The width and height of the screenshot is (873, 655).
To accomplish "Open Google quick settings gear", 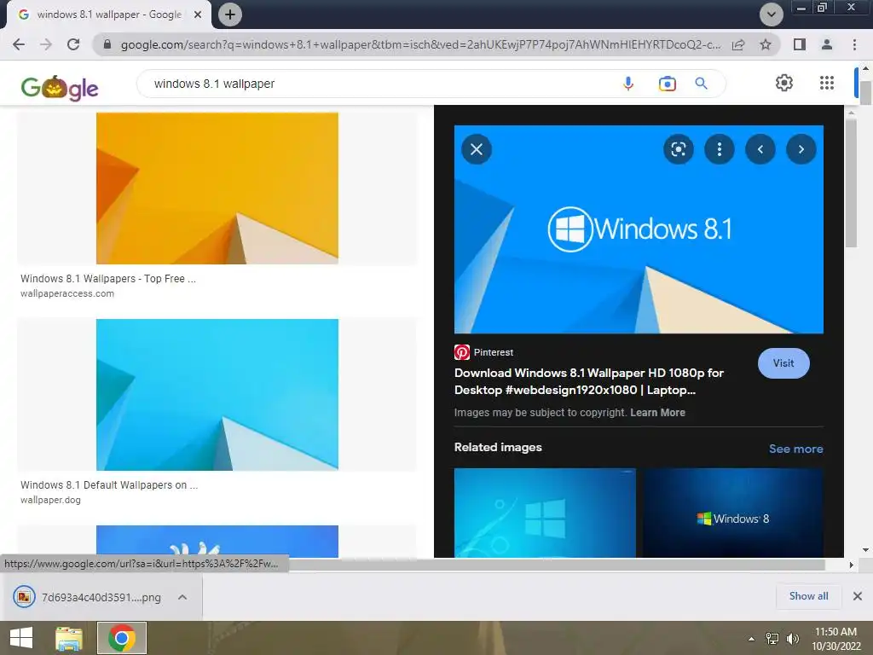I will click(784, 83).
